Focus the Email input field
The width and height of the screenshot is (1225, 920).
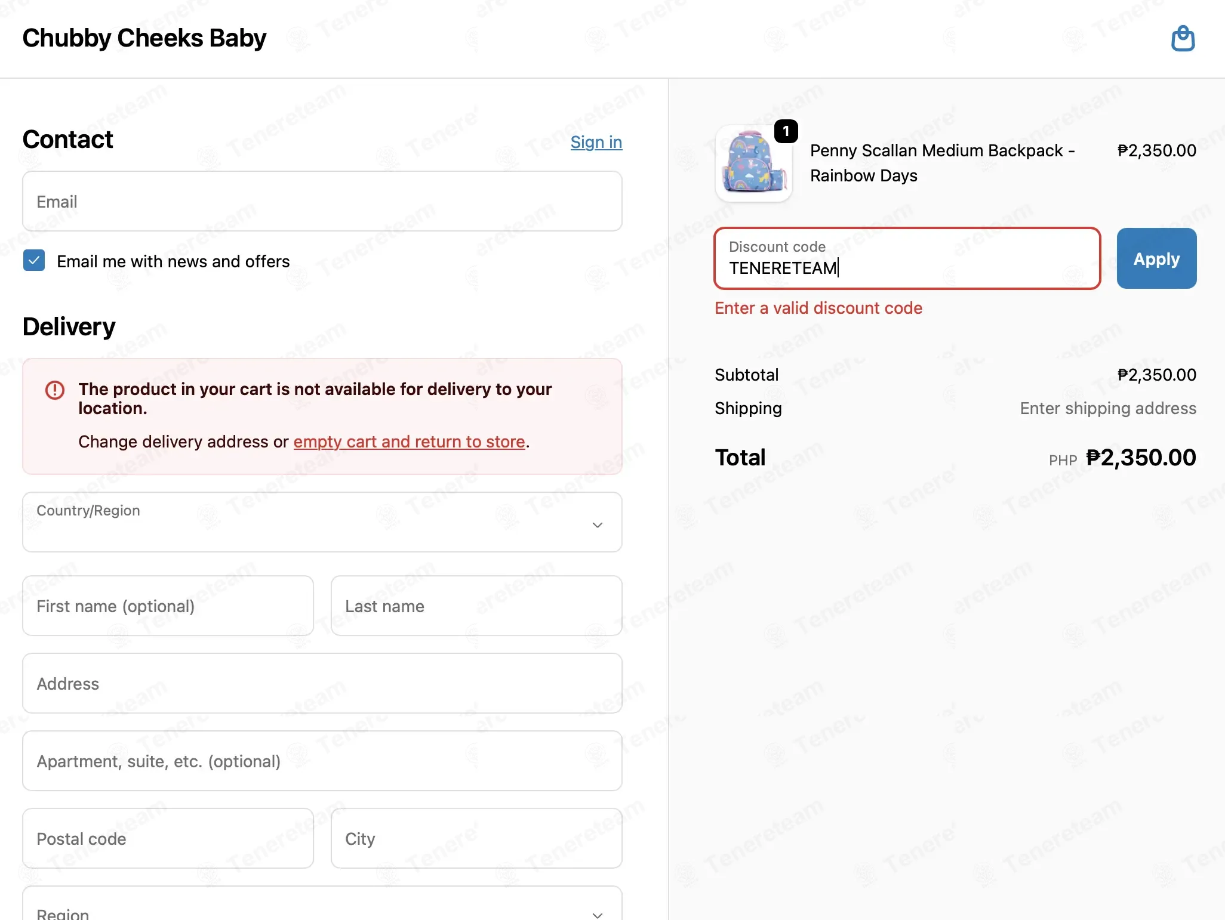[x=322, y=201]
